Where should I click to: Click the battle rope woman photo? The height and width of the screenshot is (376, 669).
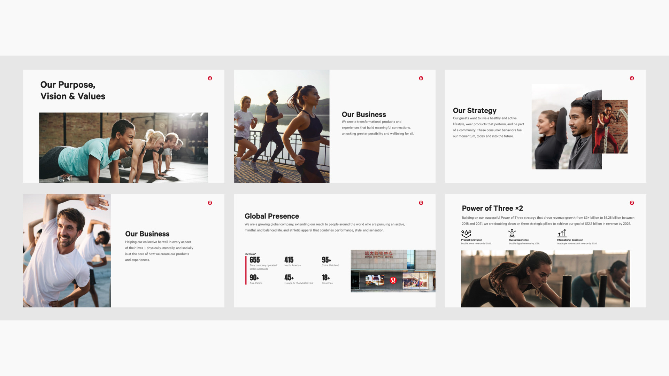[610, 127]
